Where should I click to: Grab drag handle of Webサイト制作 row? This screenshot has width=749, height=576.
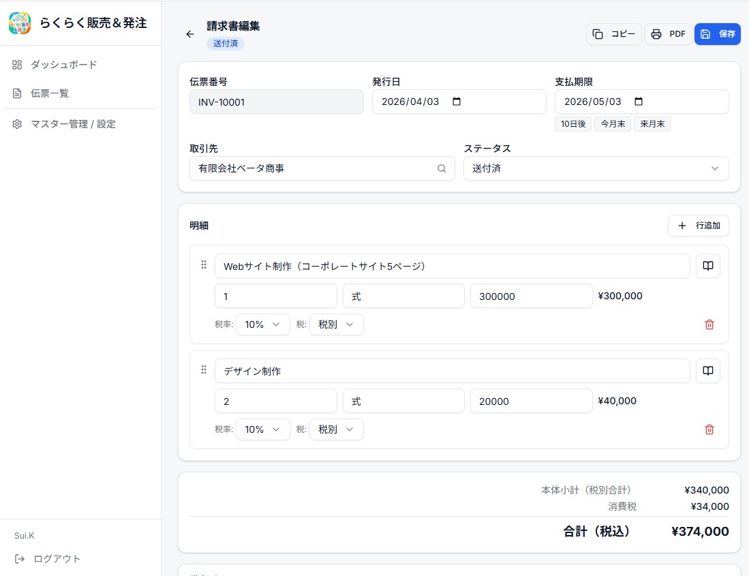tap(204, 264)
